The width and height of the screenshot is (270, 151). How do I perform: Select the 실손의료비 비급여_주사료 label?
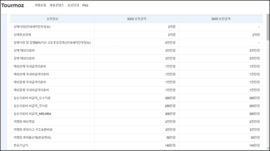[30, 106]
